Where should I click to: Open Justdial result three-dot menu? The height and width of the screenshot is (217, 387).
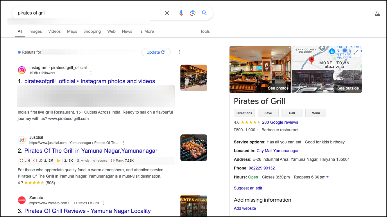point(123,143)
